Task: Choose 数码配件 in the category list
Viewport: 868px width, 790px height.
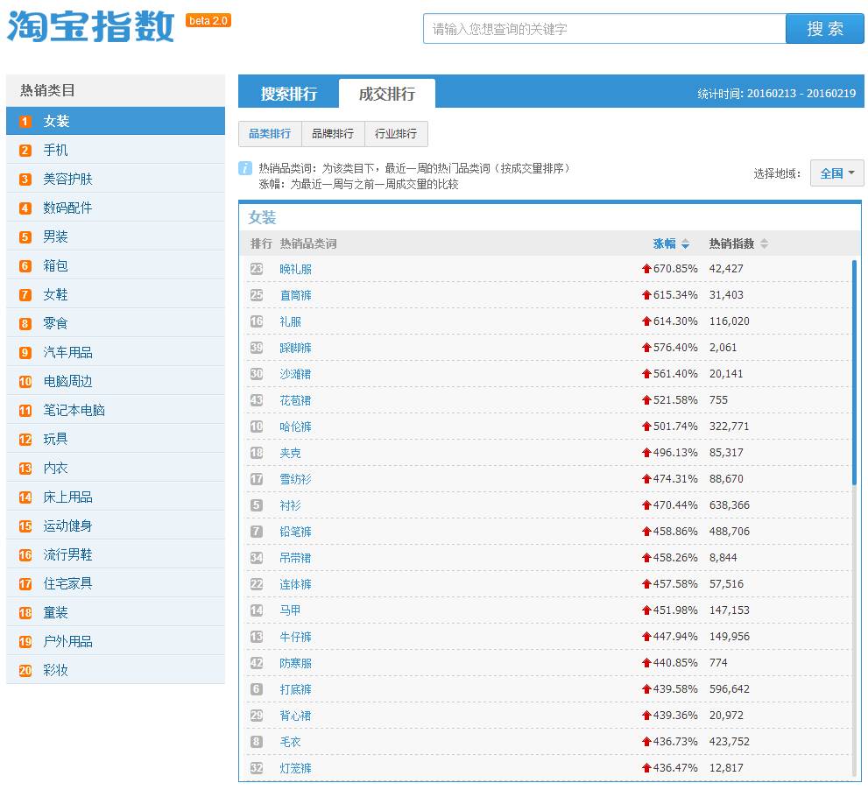Action: pyautogui.click(x=116, y=208)
